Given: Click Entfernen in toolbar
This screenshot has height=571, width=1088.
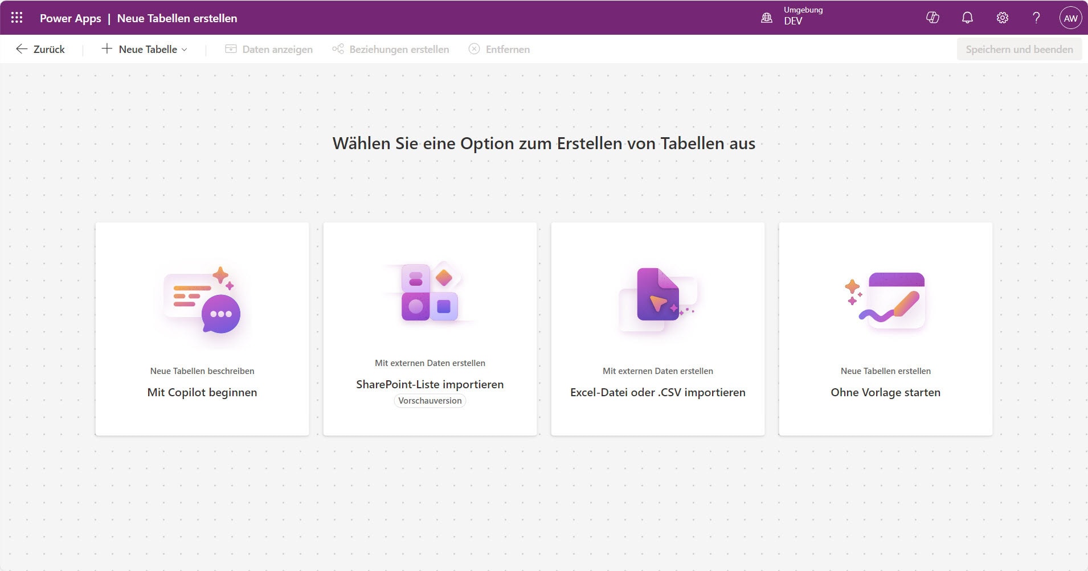Looking at the screenshot, I should 499,49.
